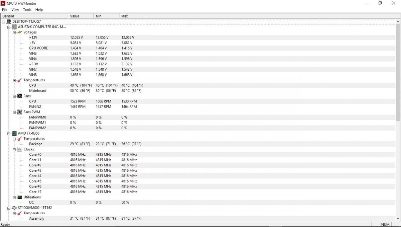Viewport: 401px width, 227px height.
Task: Collapse the AMD FX-8350 node
Action: click(x=9, y=133)
